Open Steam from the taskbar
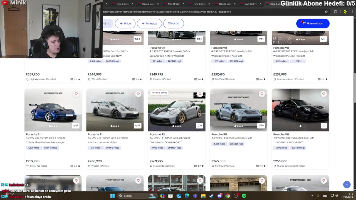The image size is (356, 200). click(211, 196)
